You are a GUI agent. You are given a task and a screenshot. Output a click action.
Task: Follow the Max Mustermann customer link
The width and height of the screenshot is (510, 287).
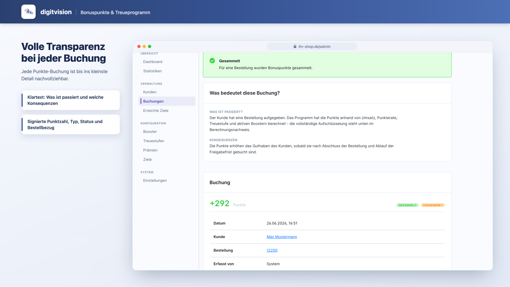pyautogui.click(x=282, y=237)
